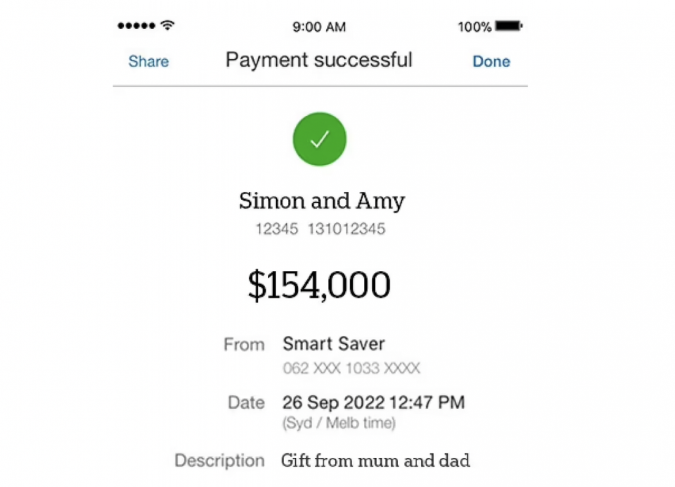Tap the Done button
675x487 pixels.
coord(491,61)
